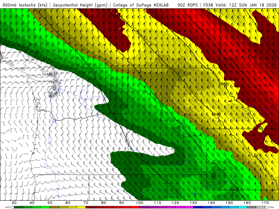Click the "500mb Isotachs (kts)" title text
Viewport: 279px width, 209px height.
click(x=25, y=5)
